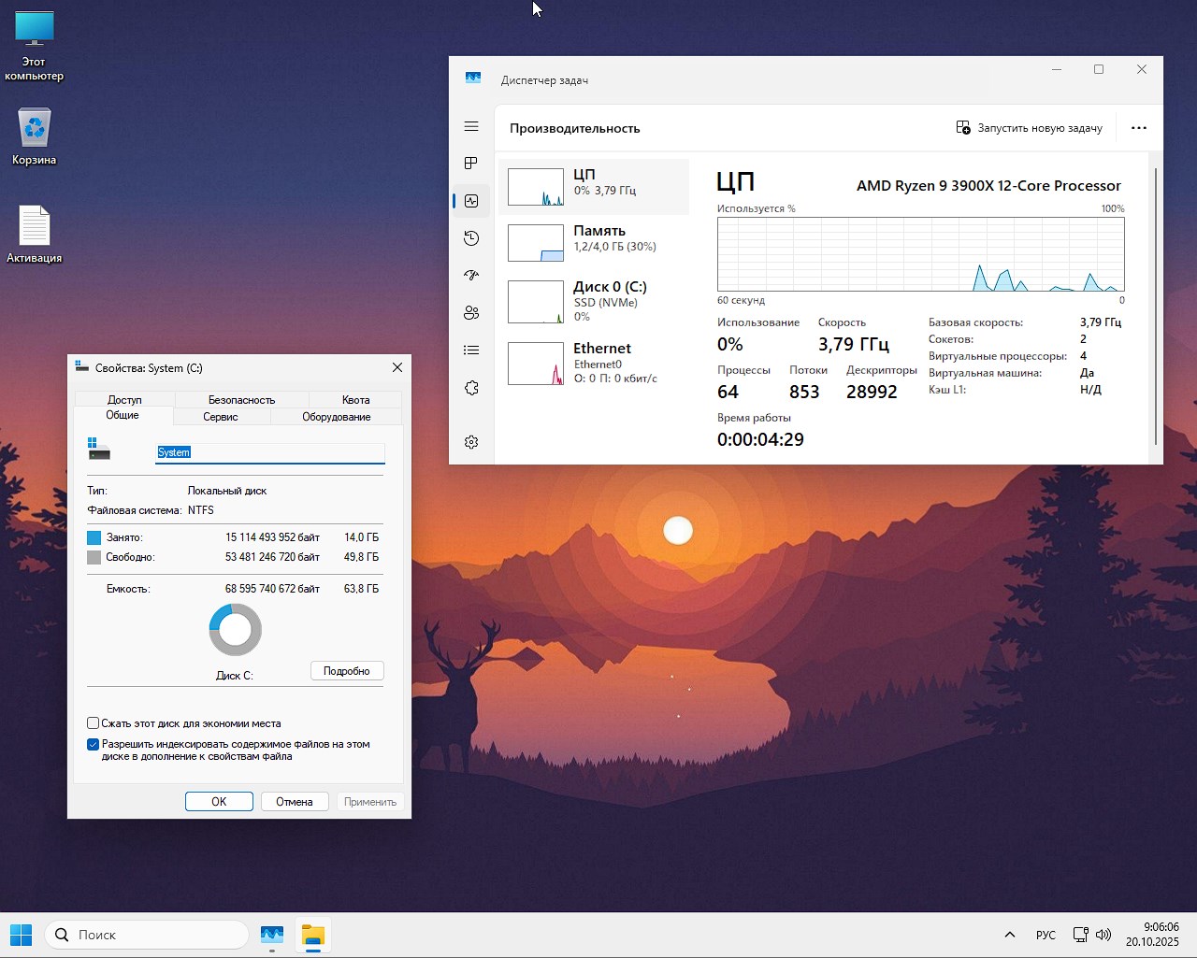Click the Task Manager title bar app icon
Viewport: 1197px width, 958px height.
473,79
